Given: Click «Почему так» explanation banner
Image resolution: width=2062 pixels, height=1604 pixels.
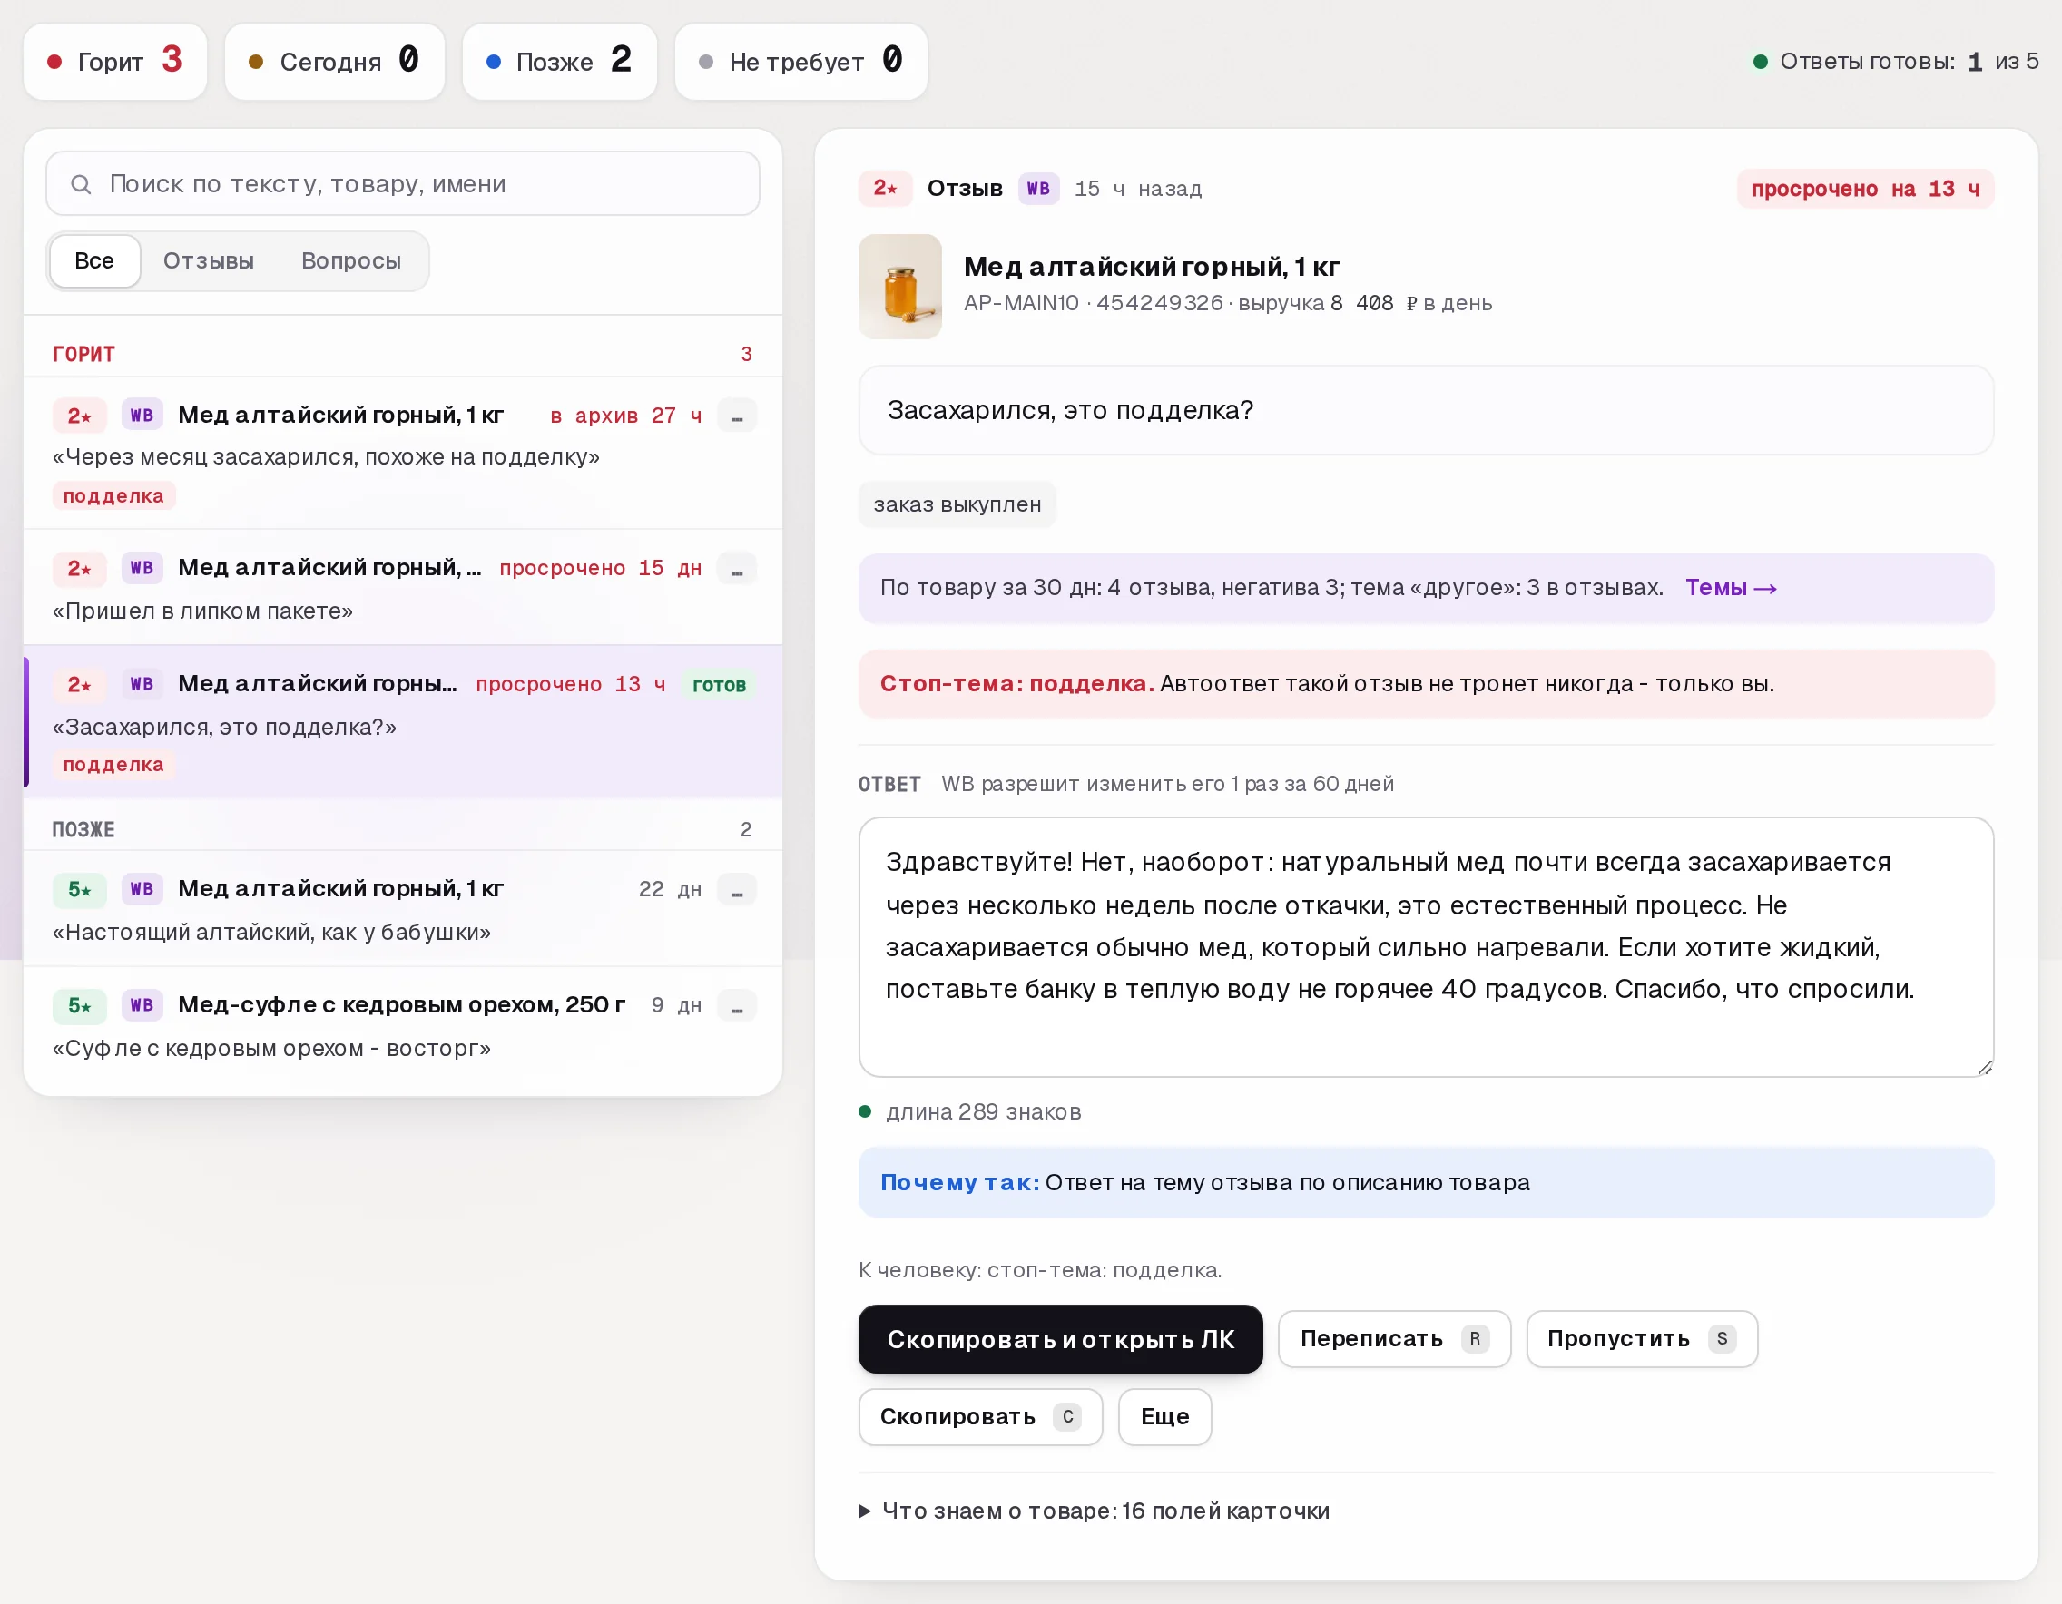Looking at the screenshot, I should [1426, 1183].
